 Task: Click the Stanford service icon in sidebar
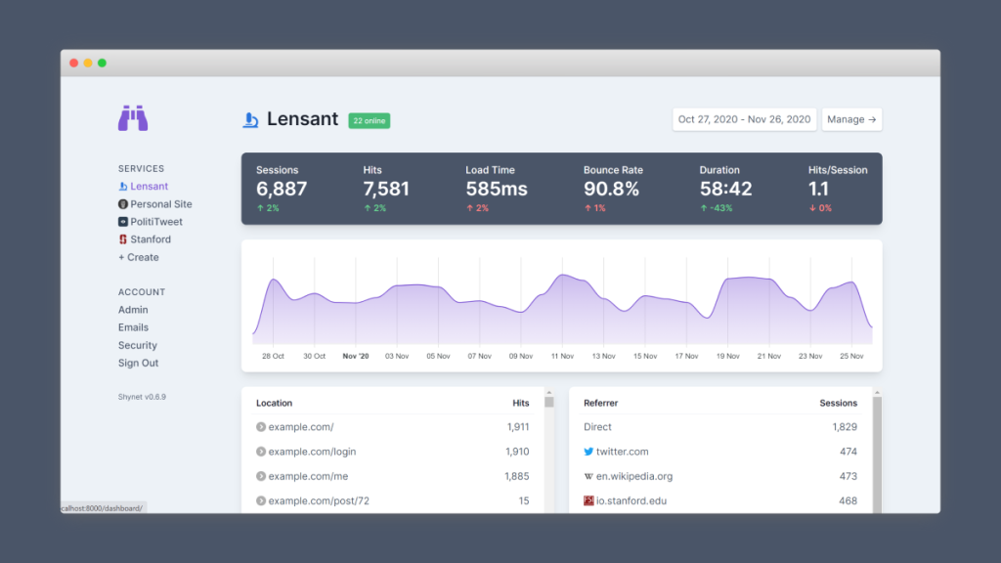point(123,239)
